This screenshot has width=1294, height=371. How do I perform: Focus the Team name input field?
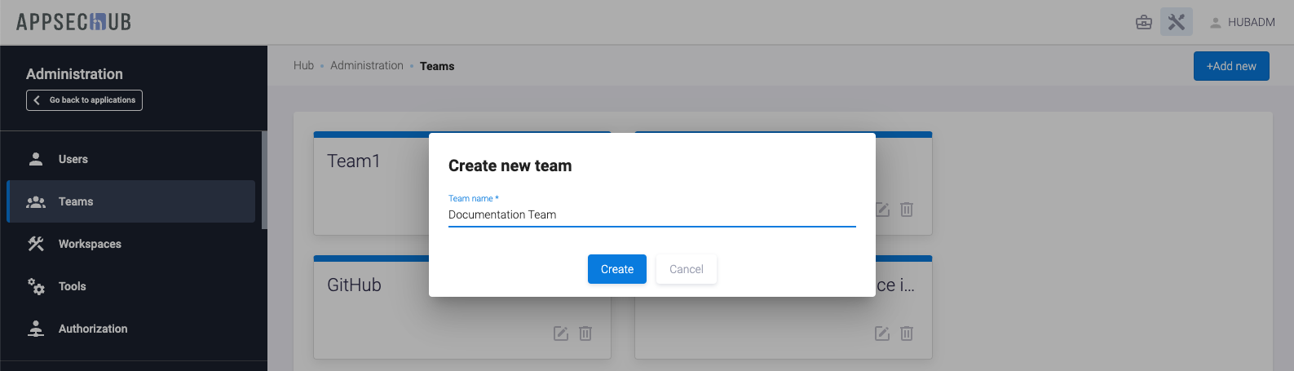pos(651,214)
